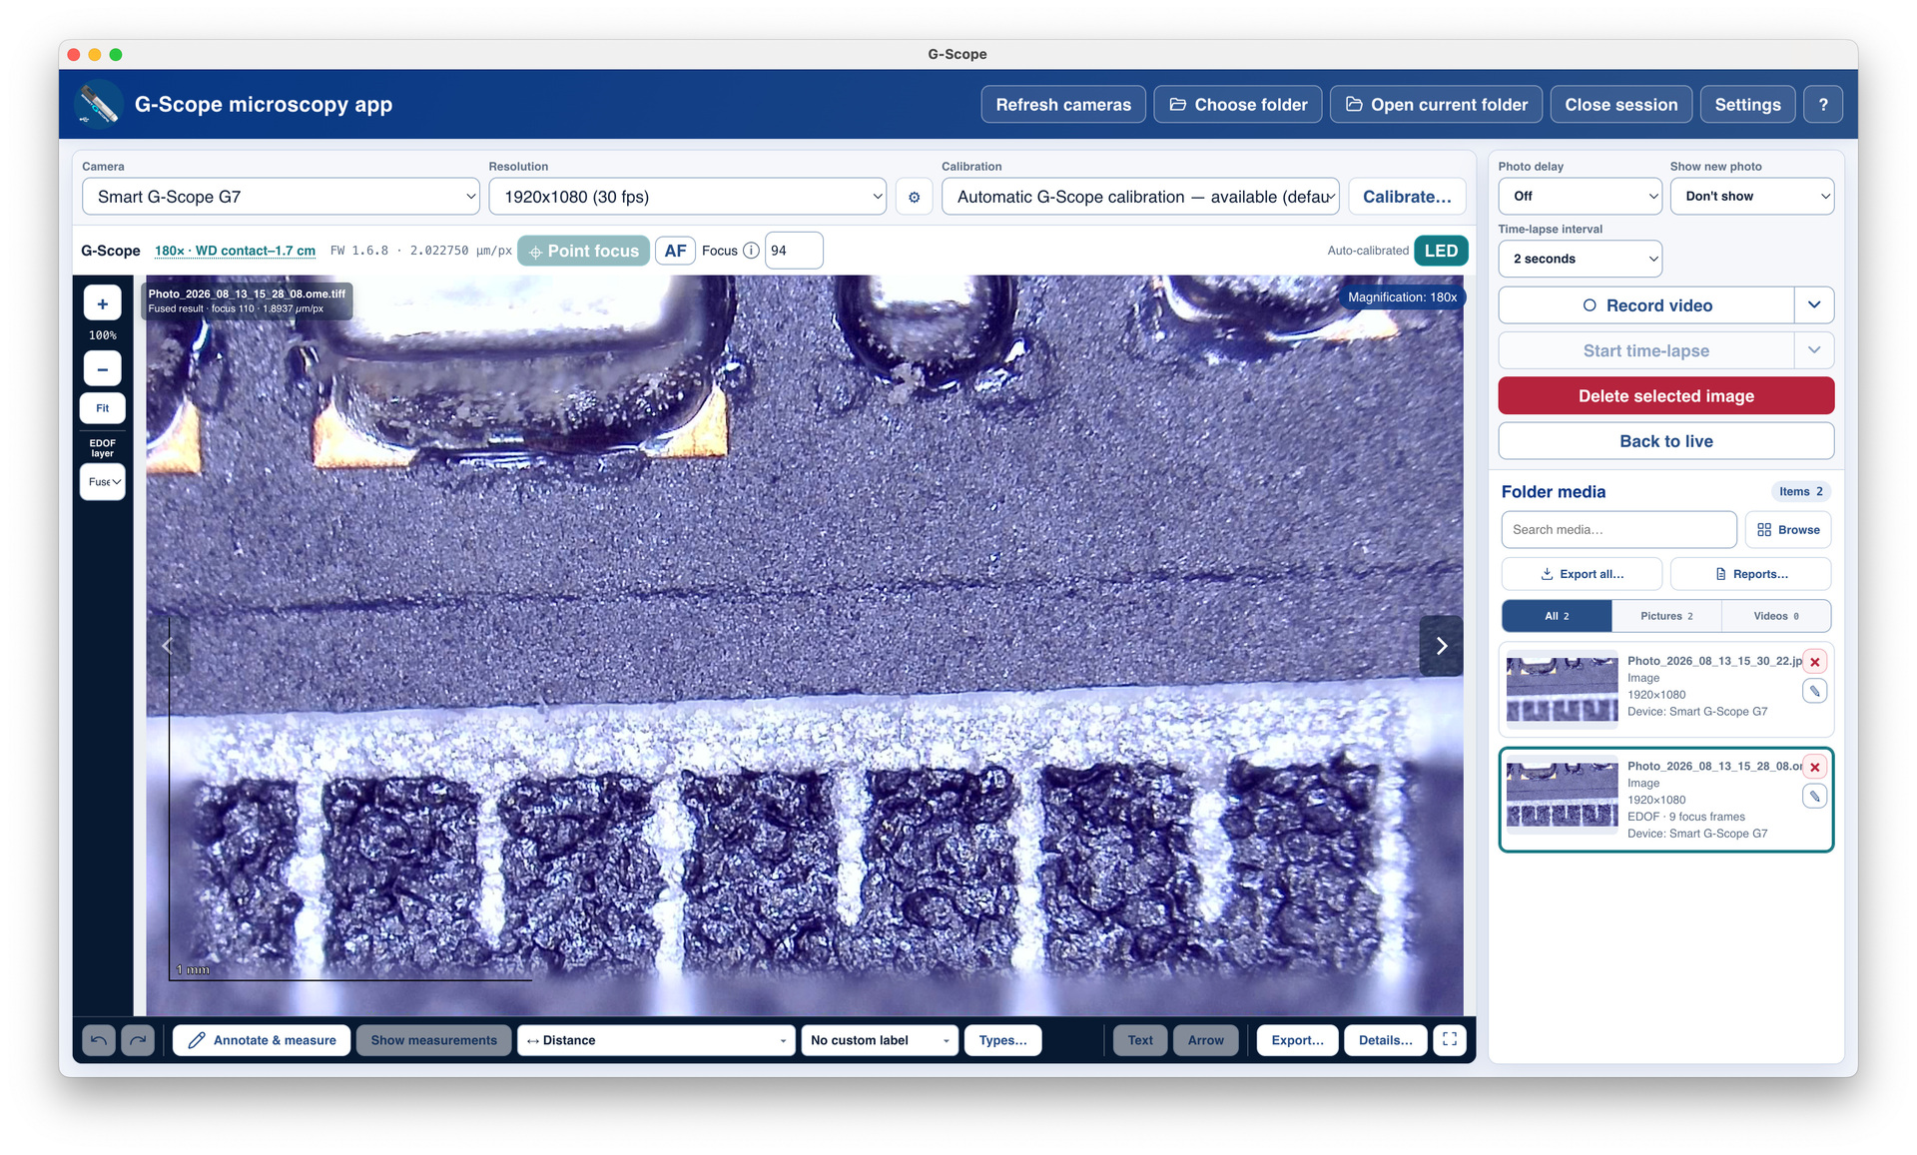Screen dimensions: 1917x1155
Task: Click Delete selected image
Action: (x=1665, y=396)
